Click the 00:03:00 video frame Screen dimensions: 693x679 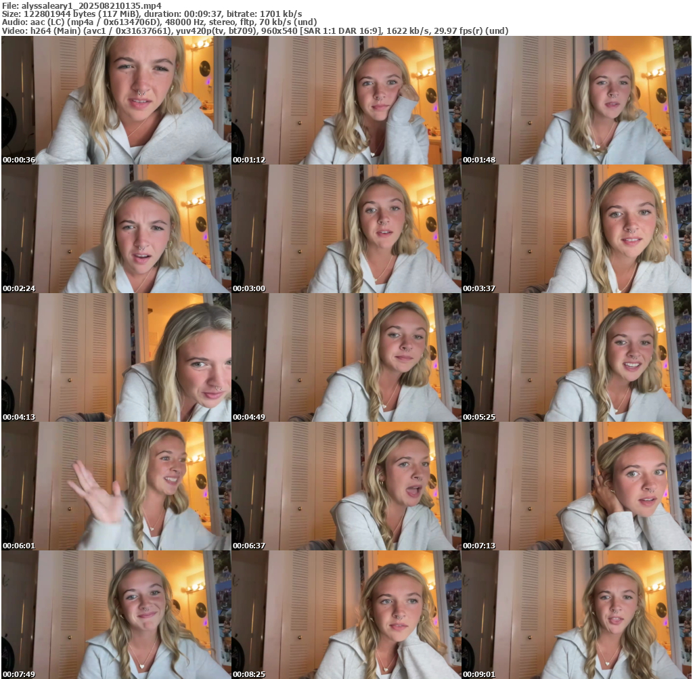click(346, 229)
